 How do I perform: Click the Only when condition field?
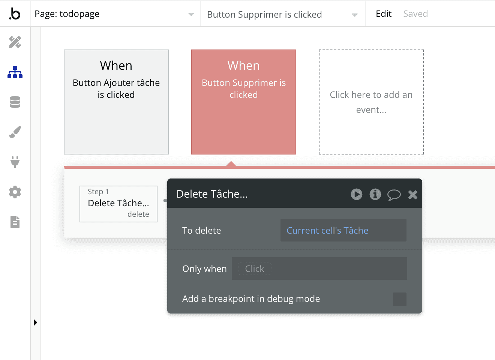click(319, 268)
